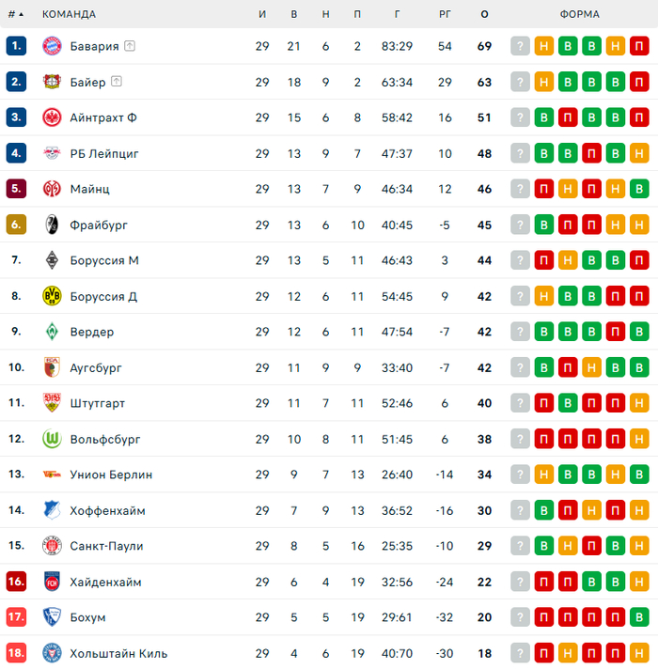Click the КОМАНДА column header
The height and width of the screenshot is (669, 658).
click(69, 14)
